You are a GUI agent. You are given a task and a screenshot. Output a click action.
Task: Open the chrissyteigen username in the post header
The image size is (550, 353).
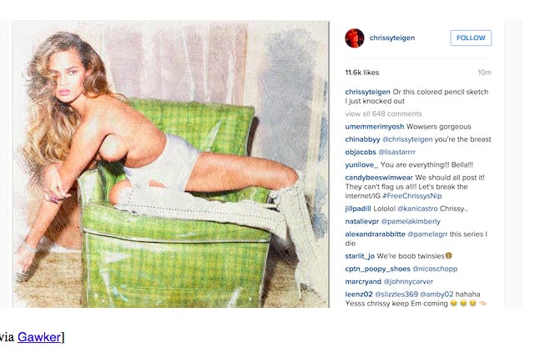click(391, 38)
